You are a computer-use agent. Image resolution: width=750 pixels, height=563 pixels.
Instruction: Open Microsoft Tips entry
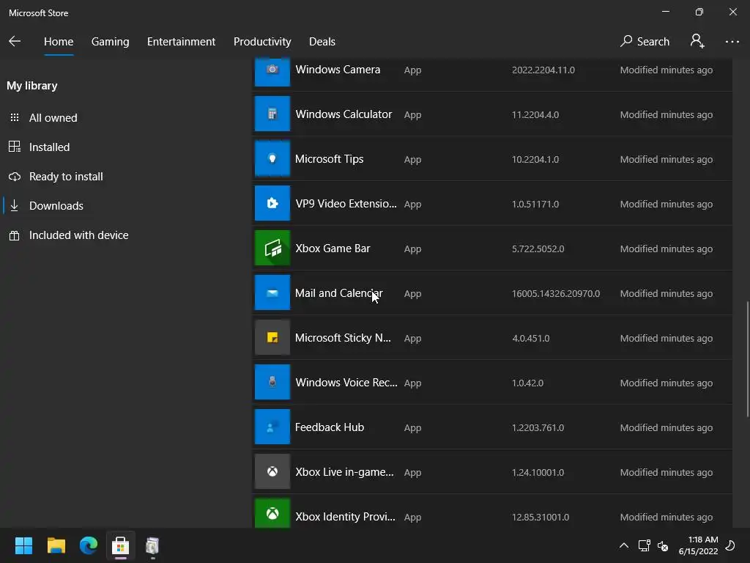coord(493,158)
